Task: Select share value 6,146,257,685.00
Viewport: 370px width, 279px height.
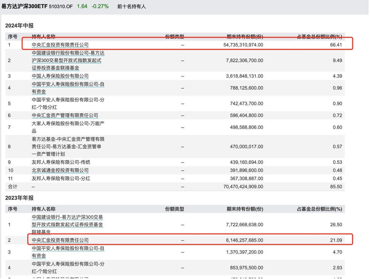Action: [245, 240]
